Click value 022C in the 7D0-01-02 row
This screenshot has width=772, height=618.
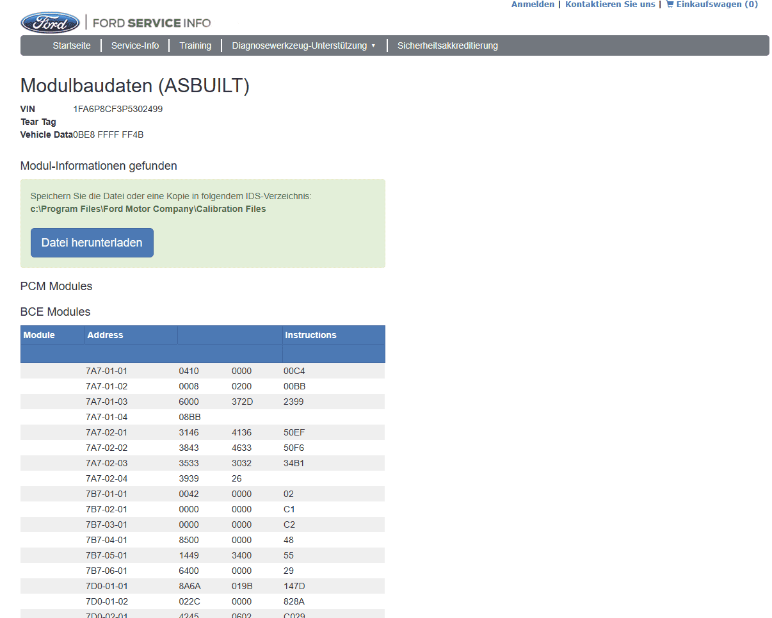[x=189, y=601]
